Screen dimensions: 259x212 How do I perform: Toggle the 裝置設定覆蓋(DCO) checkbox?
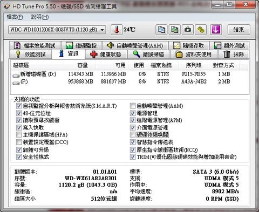[x=19, y=142]
